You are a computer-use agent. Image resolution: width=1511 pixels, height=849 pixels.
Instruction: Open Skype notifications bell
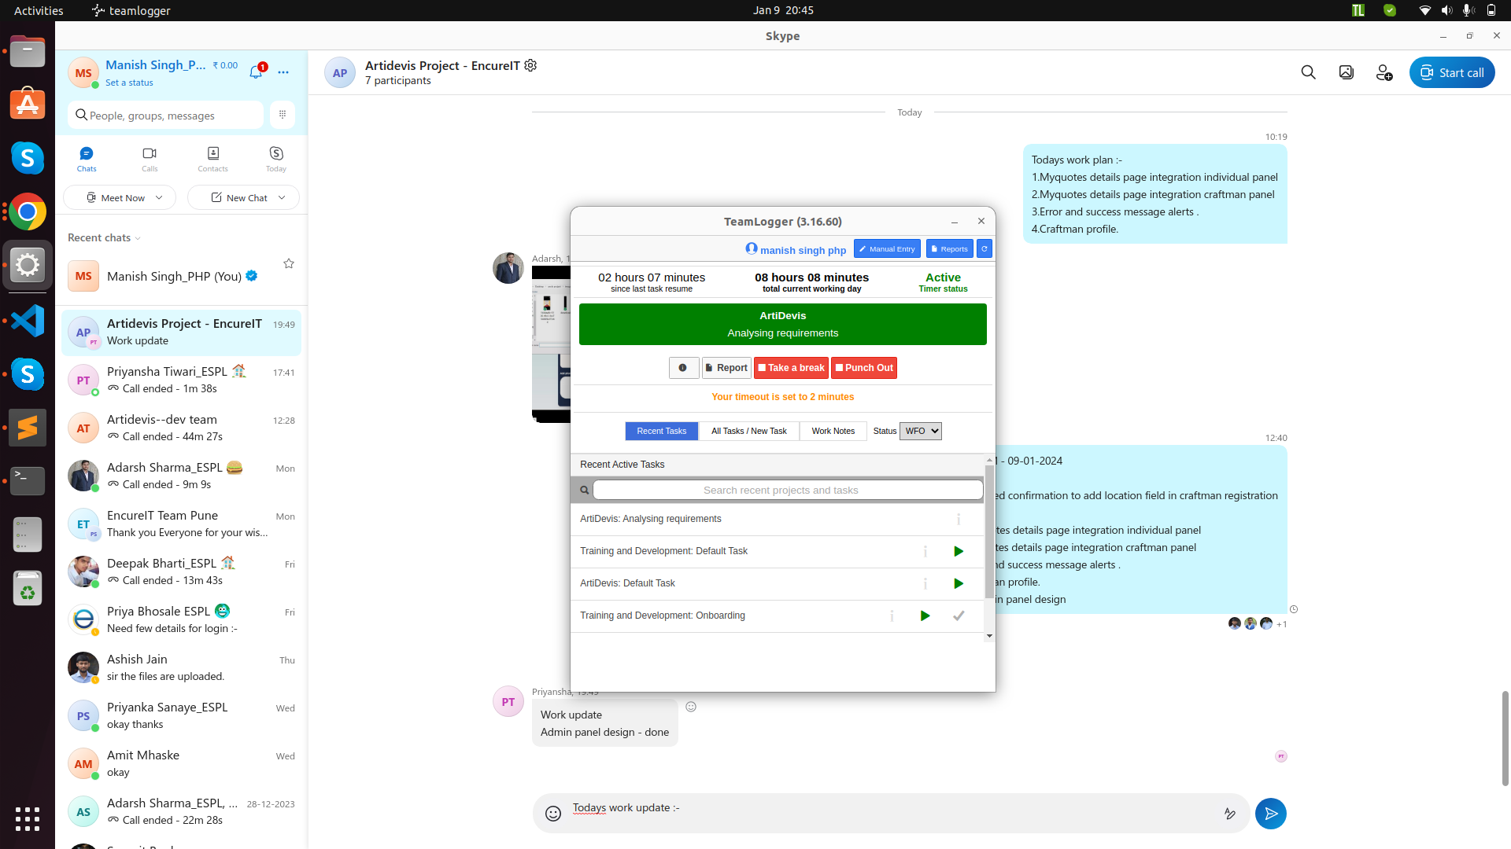(x=256, y=72)
